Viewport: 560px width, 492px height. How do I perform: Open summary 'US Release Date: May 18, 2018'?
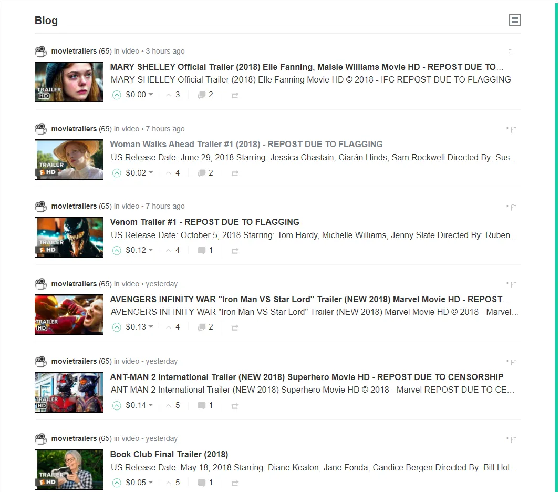314,468
